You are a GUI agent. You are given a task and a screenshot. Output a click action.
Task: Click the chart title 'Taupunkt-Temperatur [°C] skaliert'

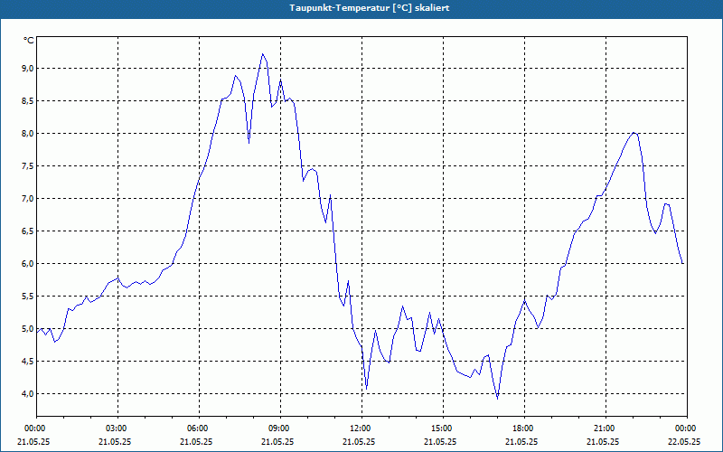pyautogui.click(x=370, y=8)
